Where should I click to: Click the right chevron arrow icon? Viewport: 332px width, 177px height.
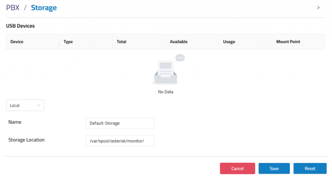pos(318,8)
